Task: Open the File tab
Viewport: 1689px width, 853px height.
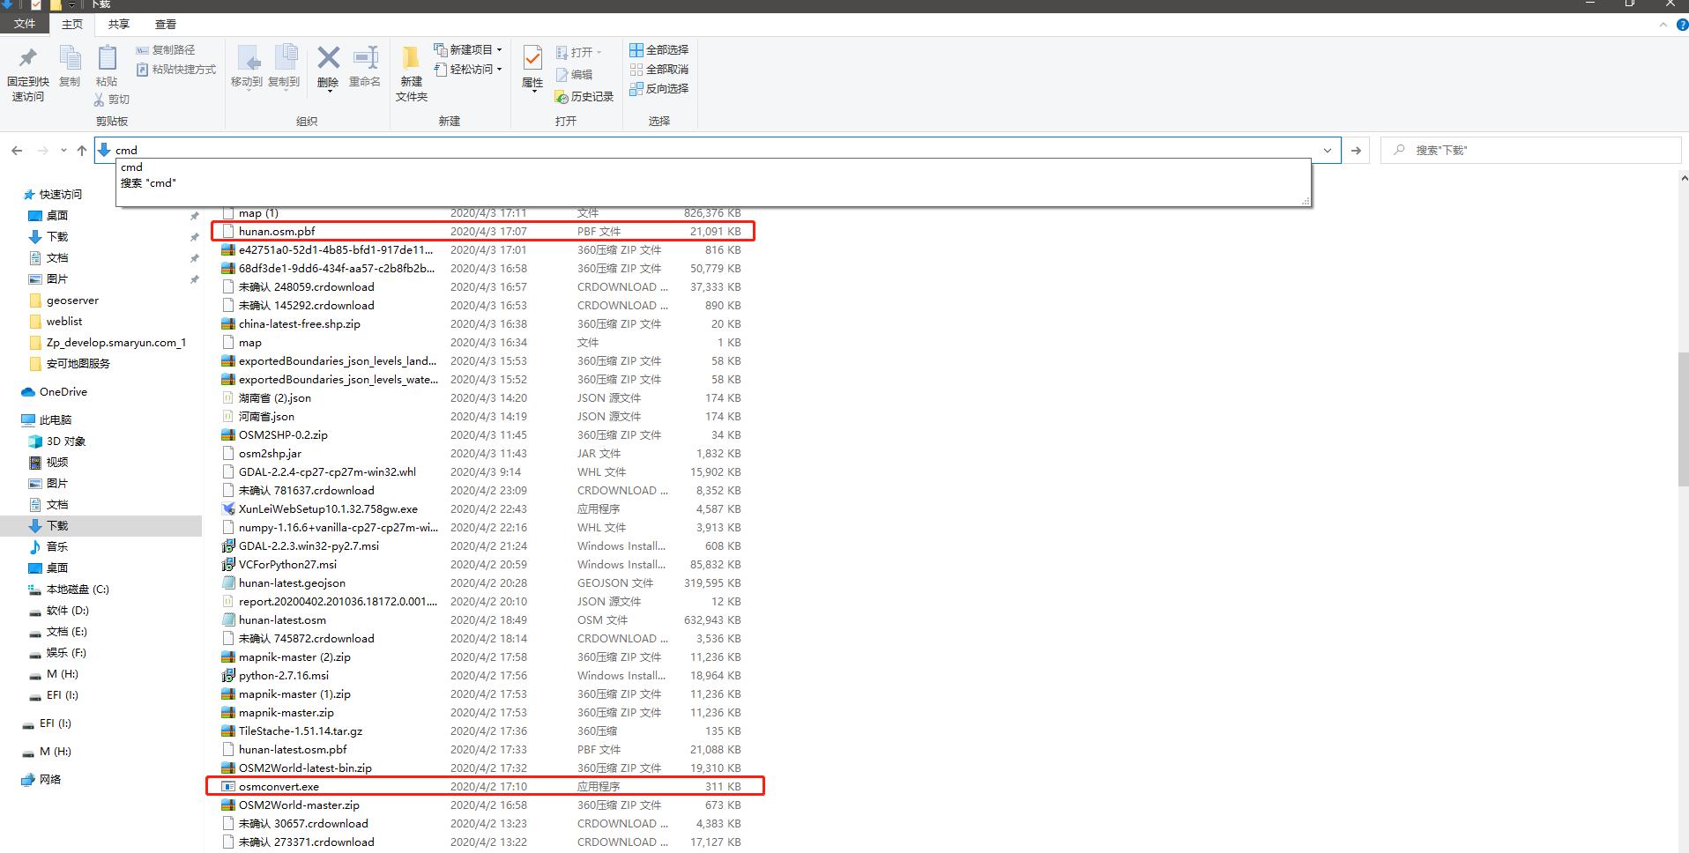Action: coord(25,24)
